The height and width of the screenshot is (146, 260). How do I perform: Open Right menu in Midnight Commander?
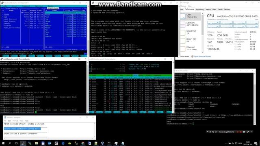point(50,6)
